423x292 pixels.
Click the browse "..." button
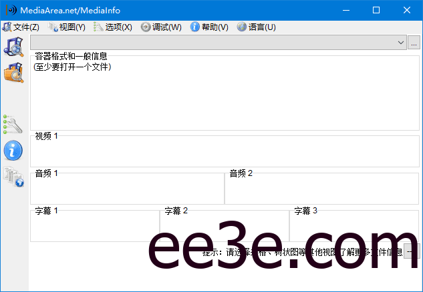pyautogui.click(x=414, y=42)
